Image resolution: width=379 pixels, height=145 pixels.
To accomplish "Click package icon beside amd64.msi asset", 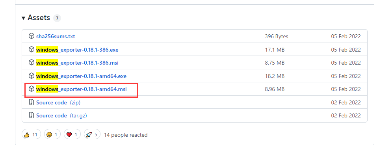I will pos(32,89).
